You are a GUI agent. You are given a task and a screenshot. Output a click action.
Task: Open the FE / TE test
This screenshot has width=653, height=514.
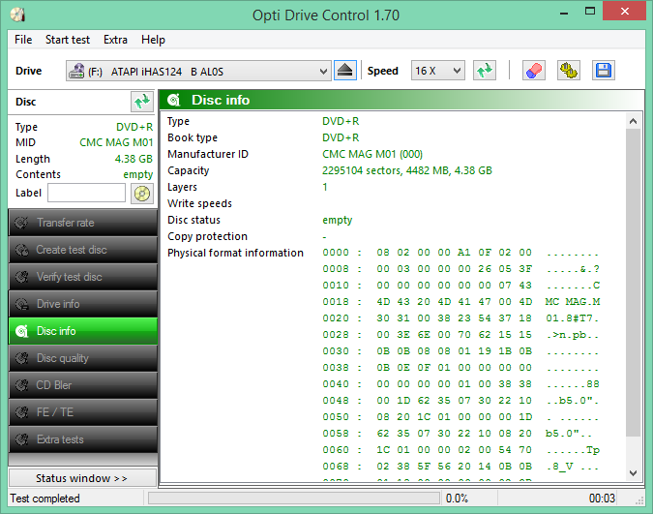coord(83,412)
